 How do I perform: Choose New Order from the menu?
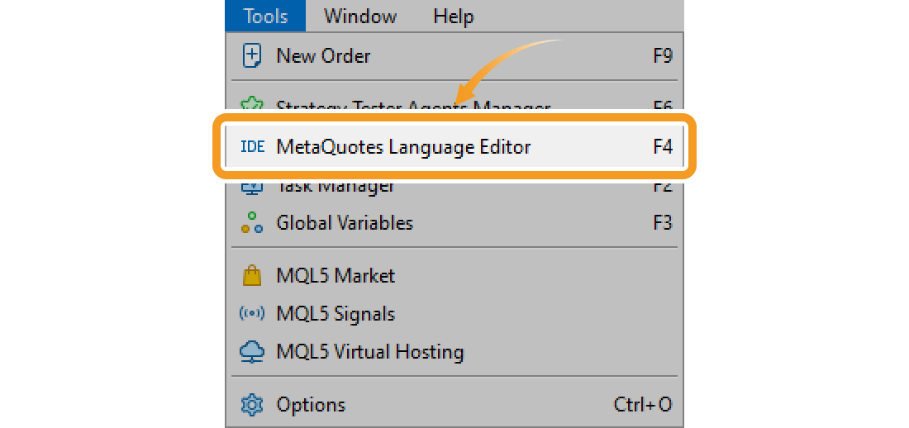pyautogui.click(x=454, y=56)
